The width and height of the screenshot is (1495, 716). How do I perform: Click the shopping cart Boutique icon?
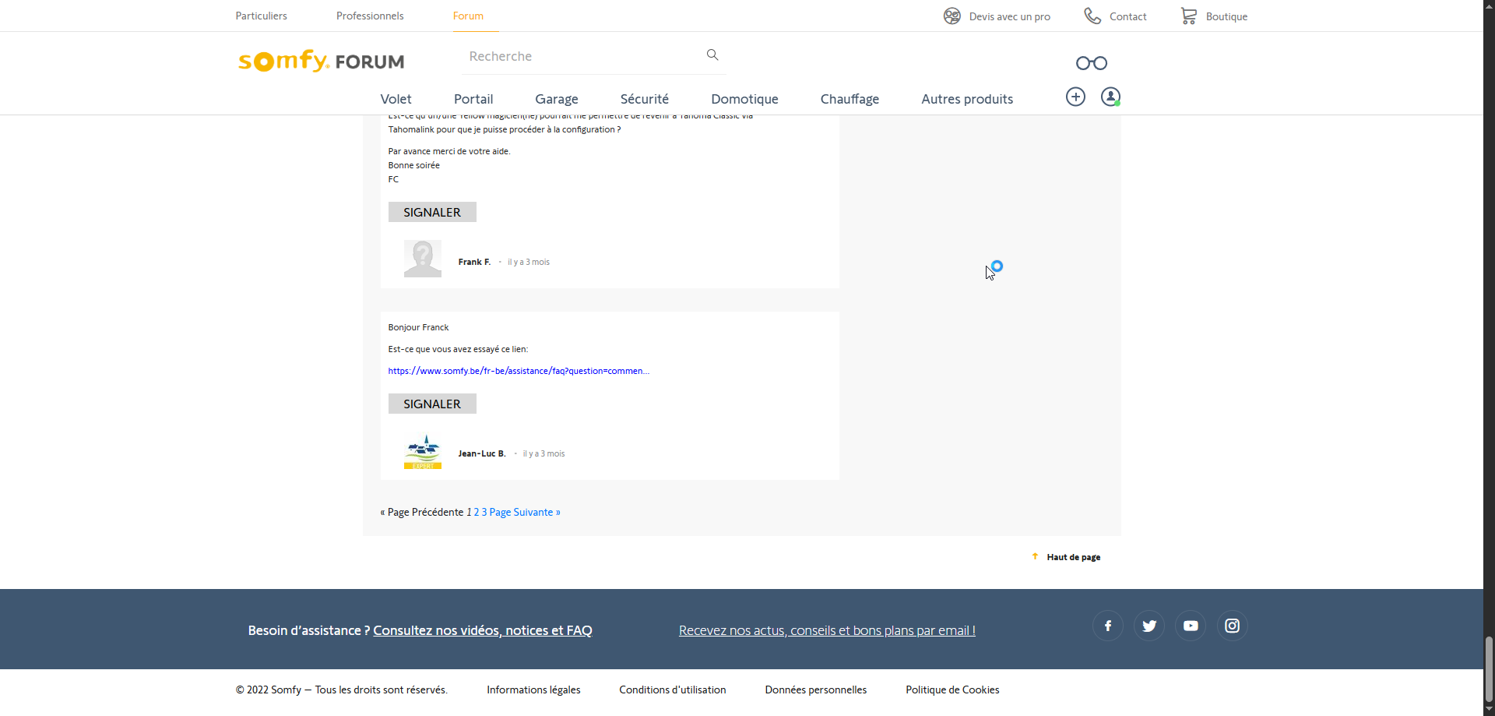point(1188,16)
